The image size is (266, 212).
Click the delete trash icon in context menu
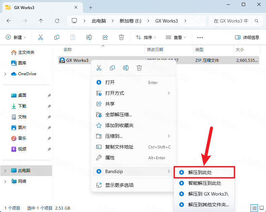[139, 68]
